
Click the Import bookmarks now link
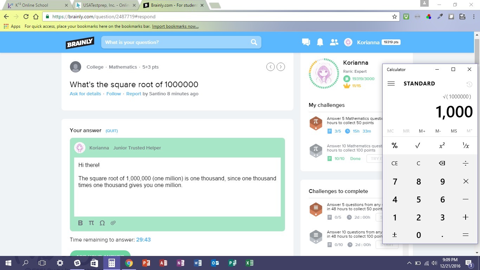tap(175, 26)
